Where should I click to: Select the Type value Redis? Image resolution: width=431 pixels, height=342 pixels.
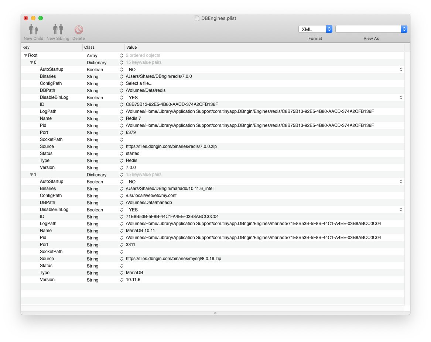(131, 160)
